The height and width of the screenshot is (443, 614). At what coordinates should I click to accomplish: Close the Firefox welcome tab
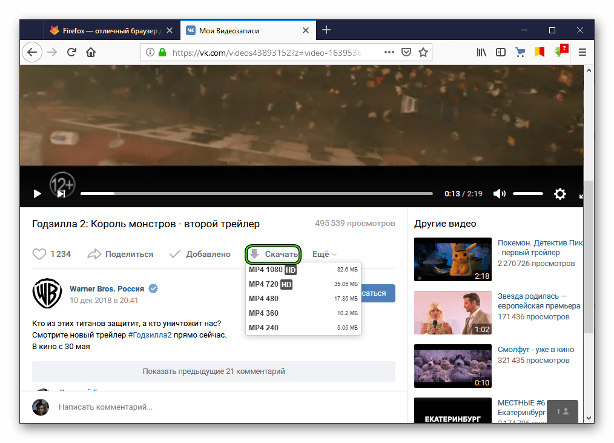tap(170, 30)
